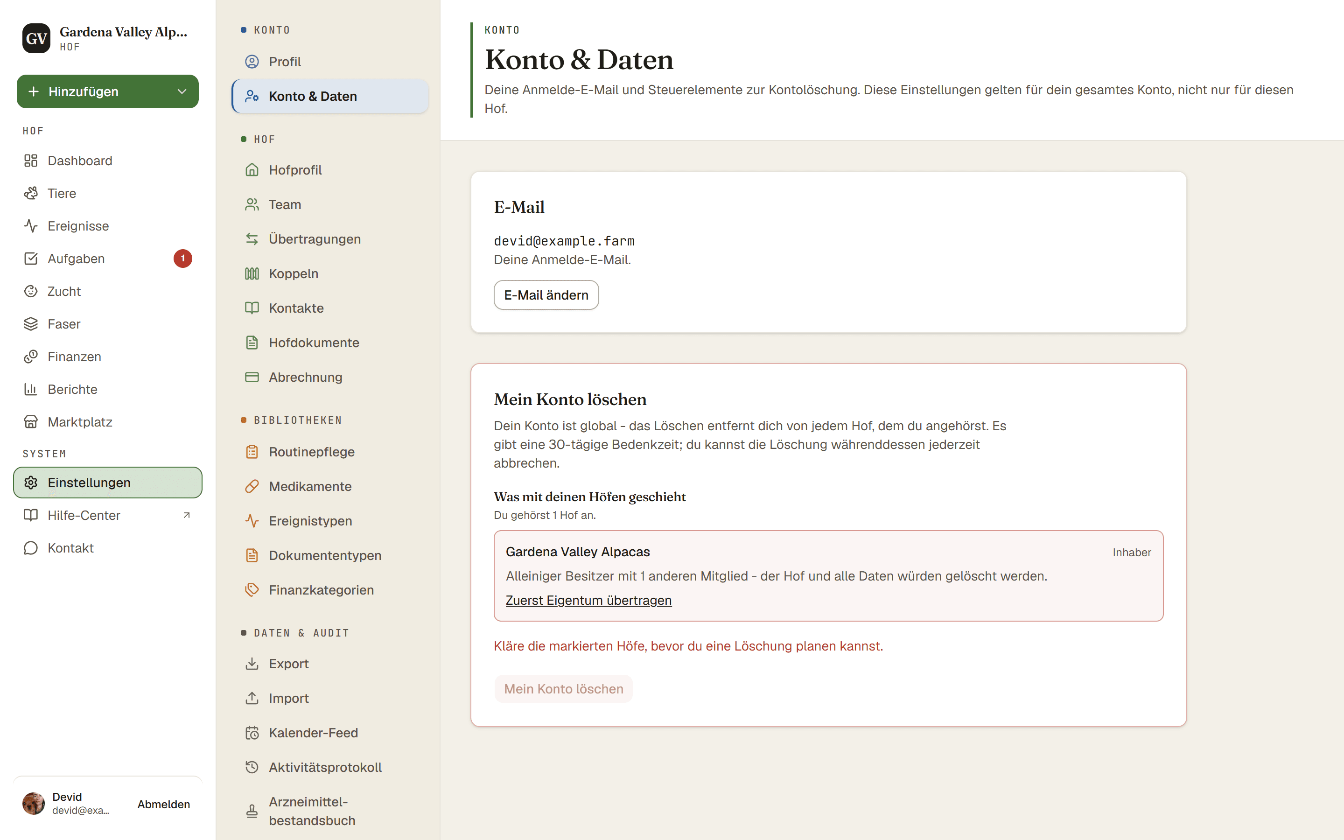Open Hilfe-Center external link
The width and height of the screenshot is (1344, 840).
(108, 516)
